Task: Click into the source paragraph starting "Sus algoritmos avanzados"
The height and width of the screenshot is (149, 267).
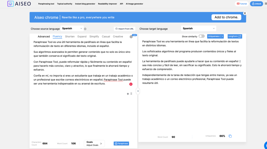Action: pyautogui.click(x=82, y=54)
